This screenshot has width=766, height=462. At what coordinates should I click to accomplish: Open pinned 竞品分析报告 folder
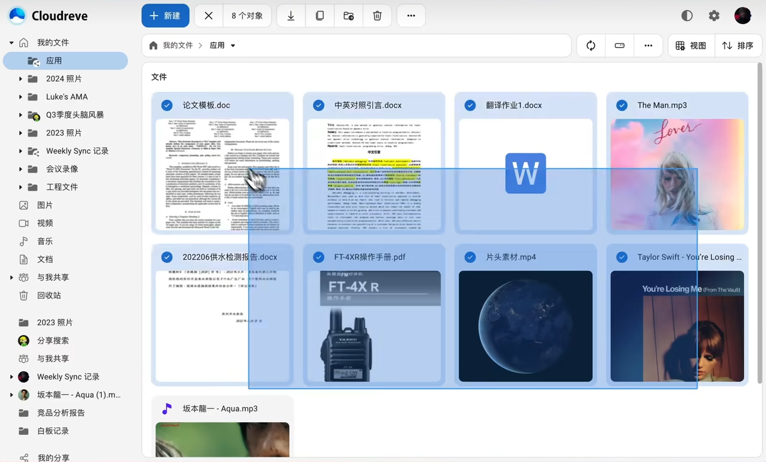64,413
